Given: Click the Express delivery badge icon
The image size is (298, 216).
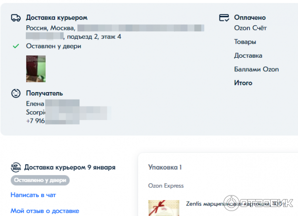Looking at the screenshot, I should pos(16,167).
